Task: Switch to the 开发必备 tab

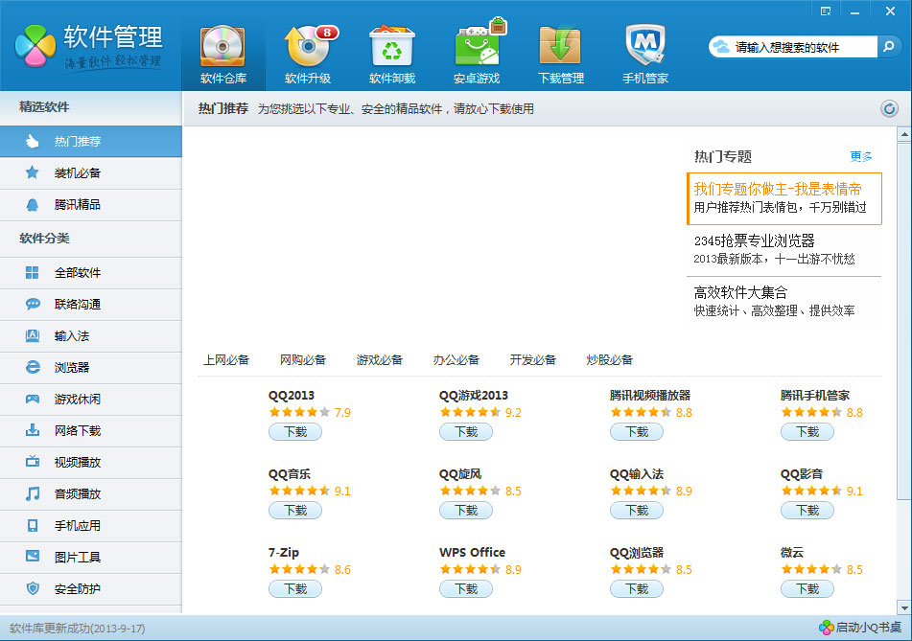Action: (x=533, y=359)
